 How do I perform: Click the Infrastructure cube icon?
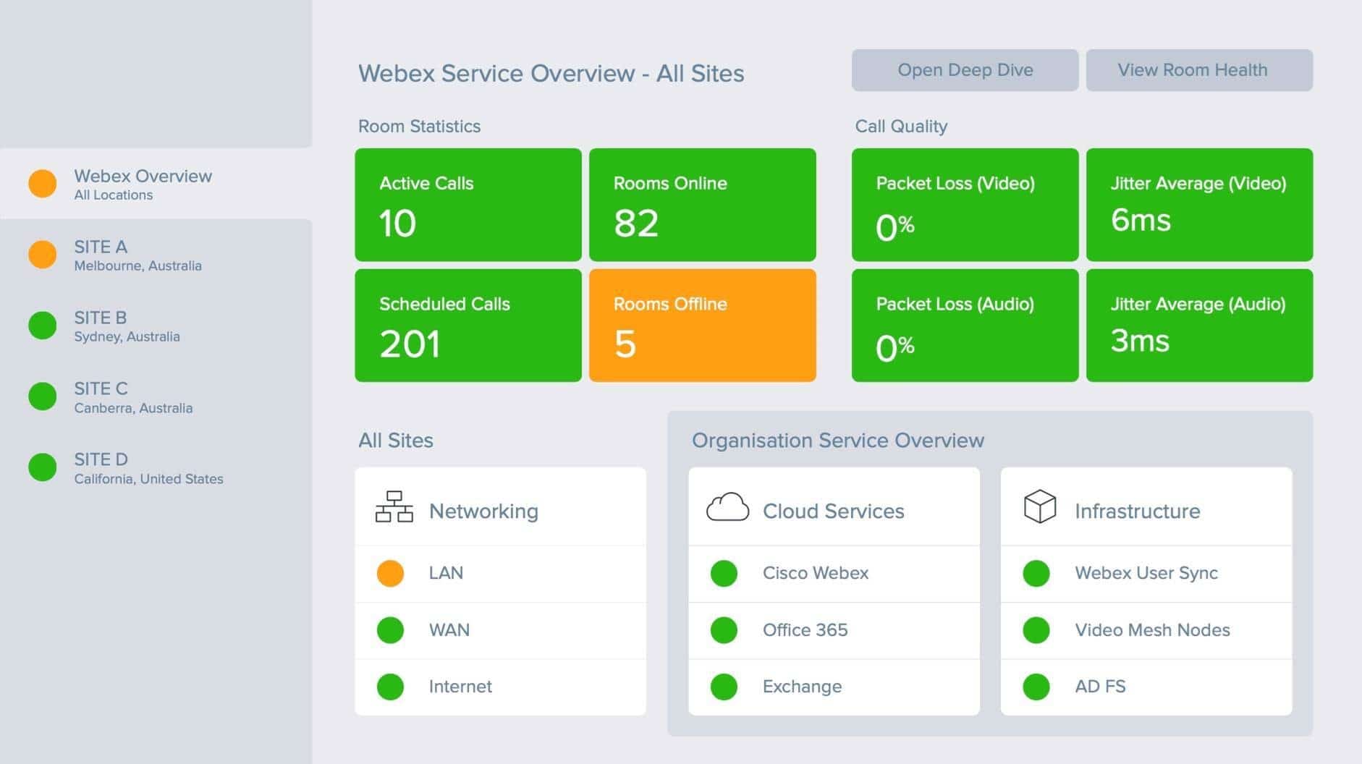point(1040,506)
